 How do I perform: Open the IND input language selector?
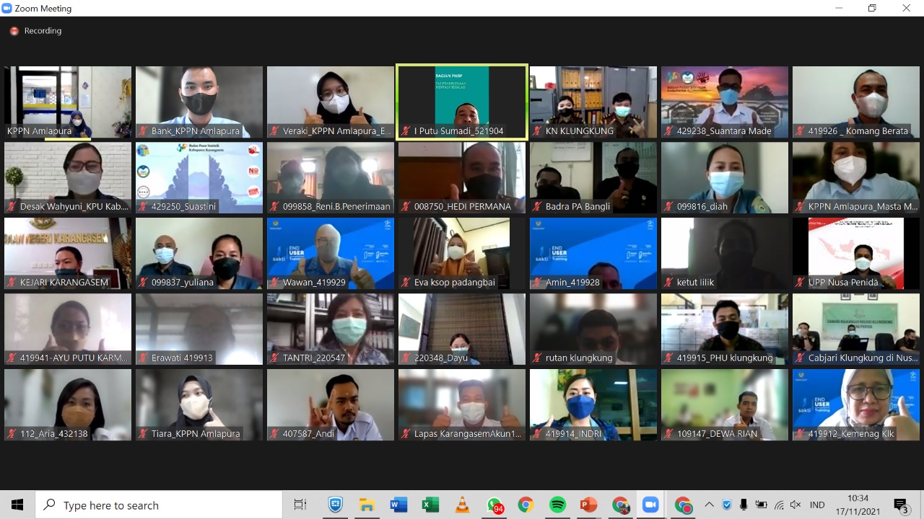(x=817, y=505)
